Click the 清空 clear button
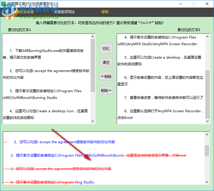 106,62
